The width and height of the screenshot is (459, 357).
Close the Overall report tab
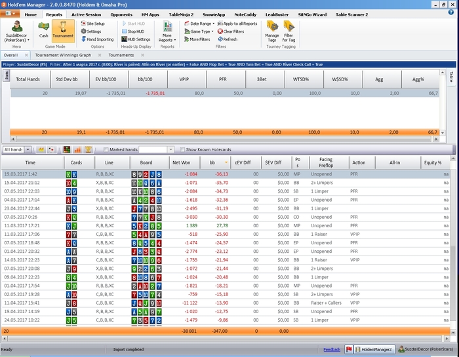26,55
